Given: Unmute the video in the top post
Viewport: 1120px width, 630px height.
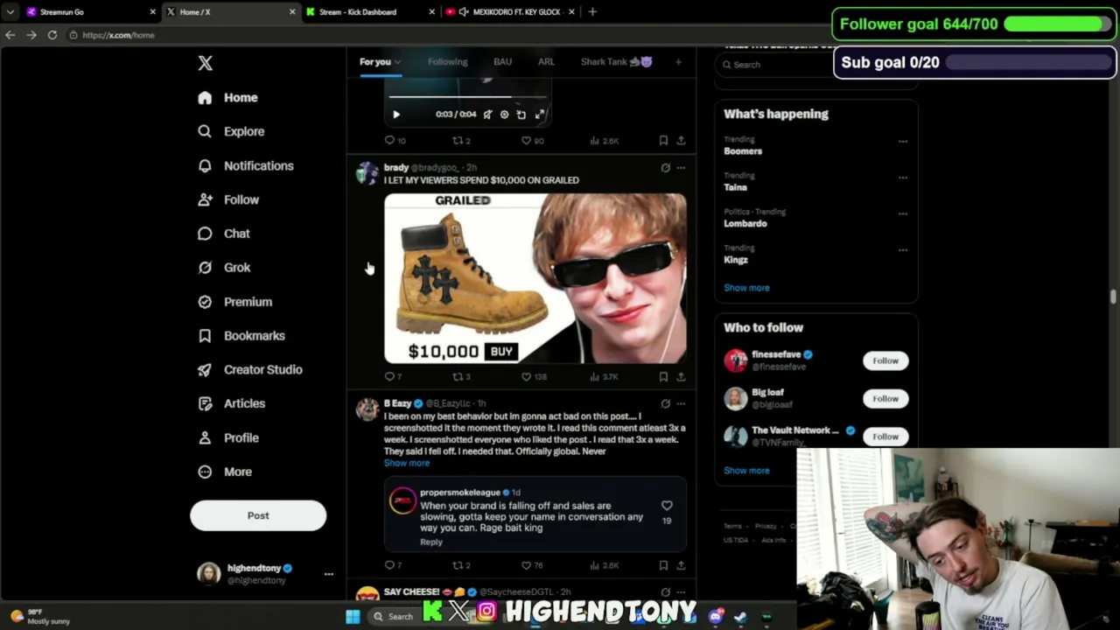Looking at the screenshot, I should (x=487, y=115).
